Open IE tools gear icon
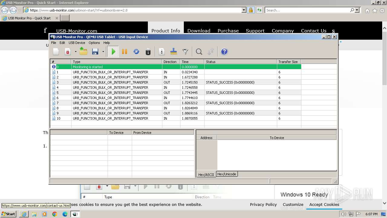 tap(382, 10)
